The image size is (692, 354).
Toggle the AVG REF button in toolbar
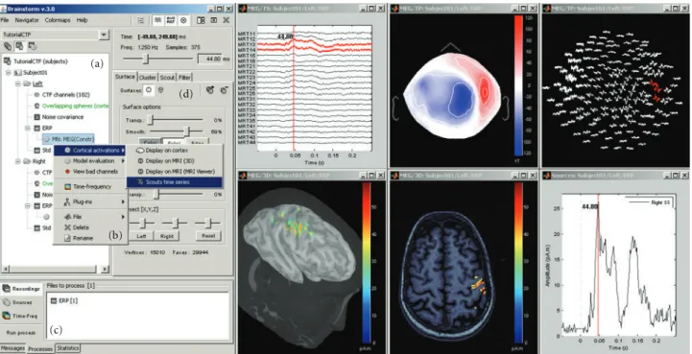[171, 20]
